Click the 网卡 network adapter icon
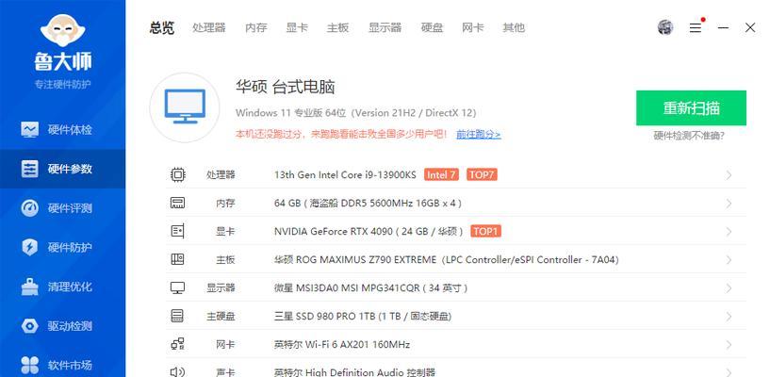 (x=178, y=344)
